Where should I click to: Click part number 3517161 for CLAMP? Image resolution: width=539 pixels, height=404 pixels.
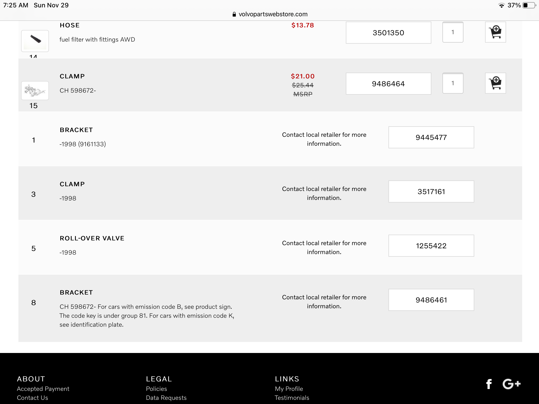431,192
